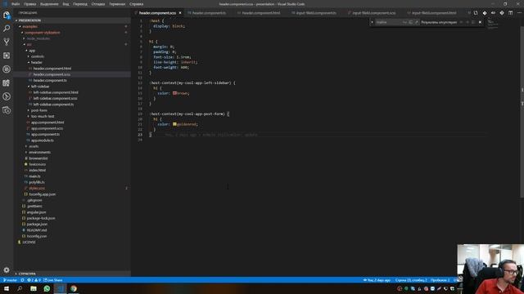Click the split editor icon

tap(510, 13)
